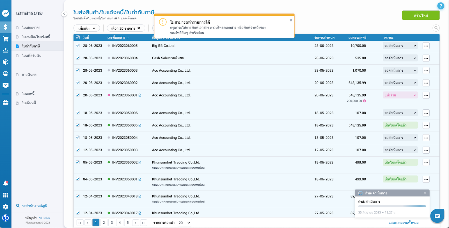Uncheck row INV2023040018 checkbox
The width and height of the screenshot is (449, 228).
point(78,196)
